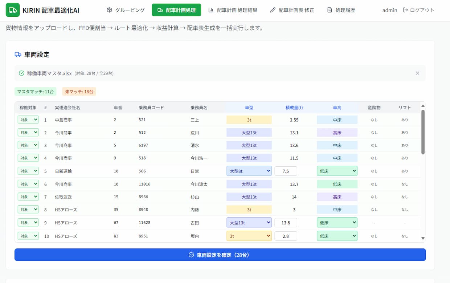Click the green checkmark icon next to 稼働車両マスタ.xlsx
The width and height of the screenshot is (450, 283).
pos(21,73)
